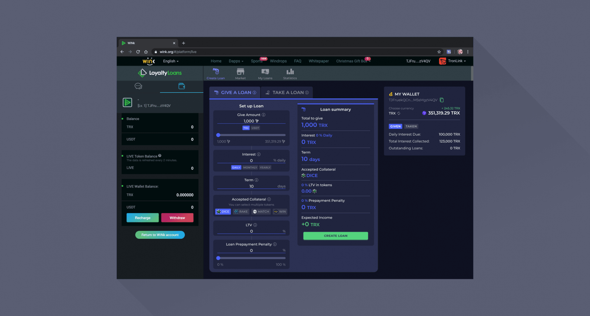
Task: Click the TronLink logo icon
Action: click(442, 61)
